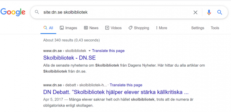Open the Skolbibliotek - DN.SE result
Screen dimensions: 231x112
click(x=69, y=58)
